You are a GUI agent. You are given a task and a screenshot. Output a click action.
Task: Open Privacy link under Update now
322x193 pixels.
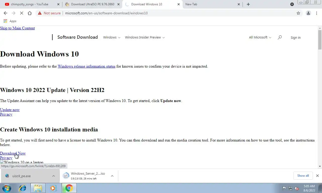coord(6,114)
